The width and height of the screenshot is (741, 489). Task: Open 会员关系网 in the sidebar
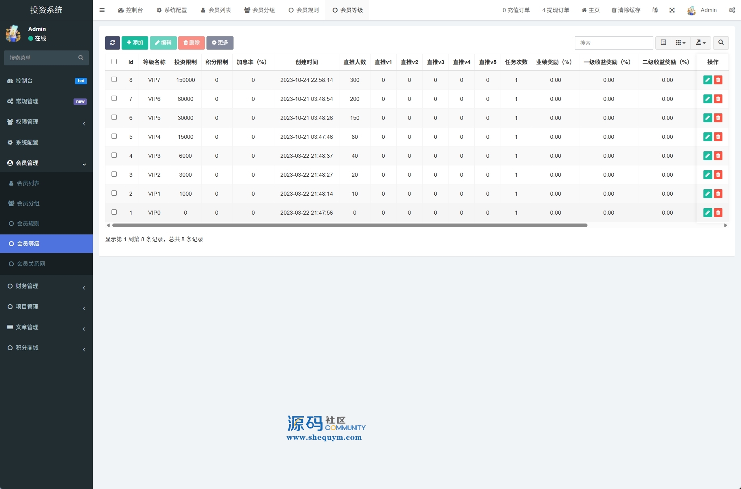[x=31, y=264]
